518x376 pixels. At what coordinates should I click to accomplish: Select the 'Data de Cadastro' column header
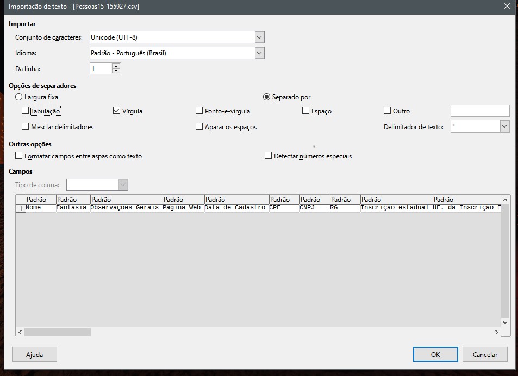236,200
